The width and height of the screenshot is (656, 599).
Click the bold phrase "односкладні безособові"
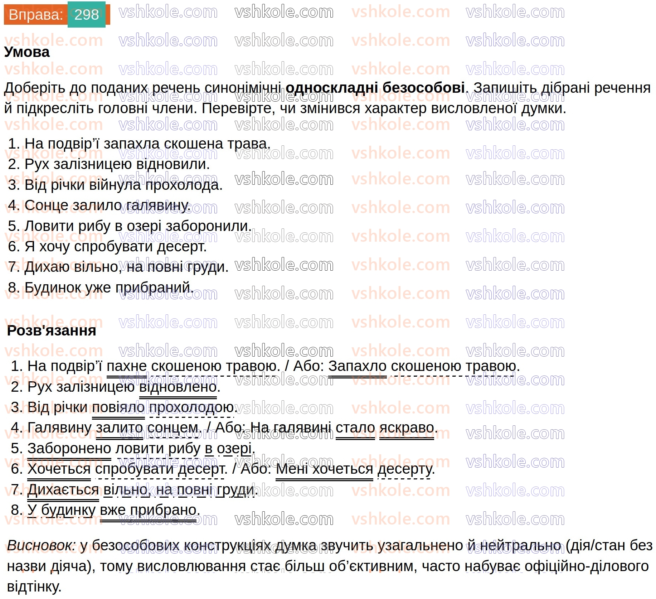click(x=375, y=88)
